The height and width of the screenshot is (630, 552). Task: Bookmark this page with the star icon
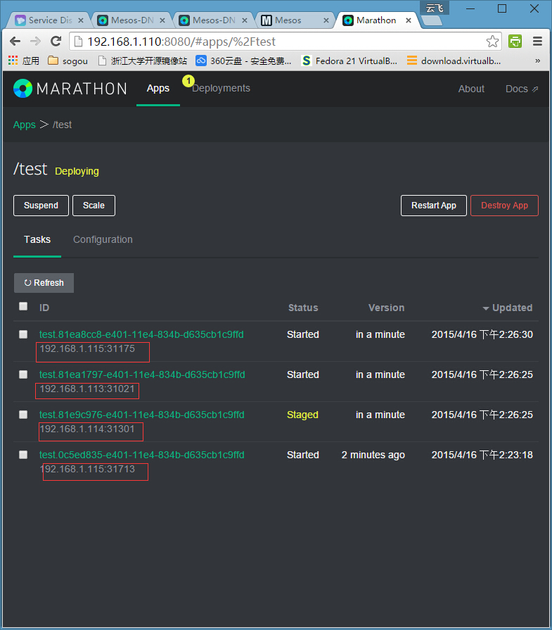[x=492, y=42]
